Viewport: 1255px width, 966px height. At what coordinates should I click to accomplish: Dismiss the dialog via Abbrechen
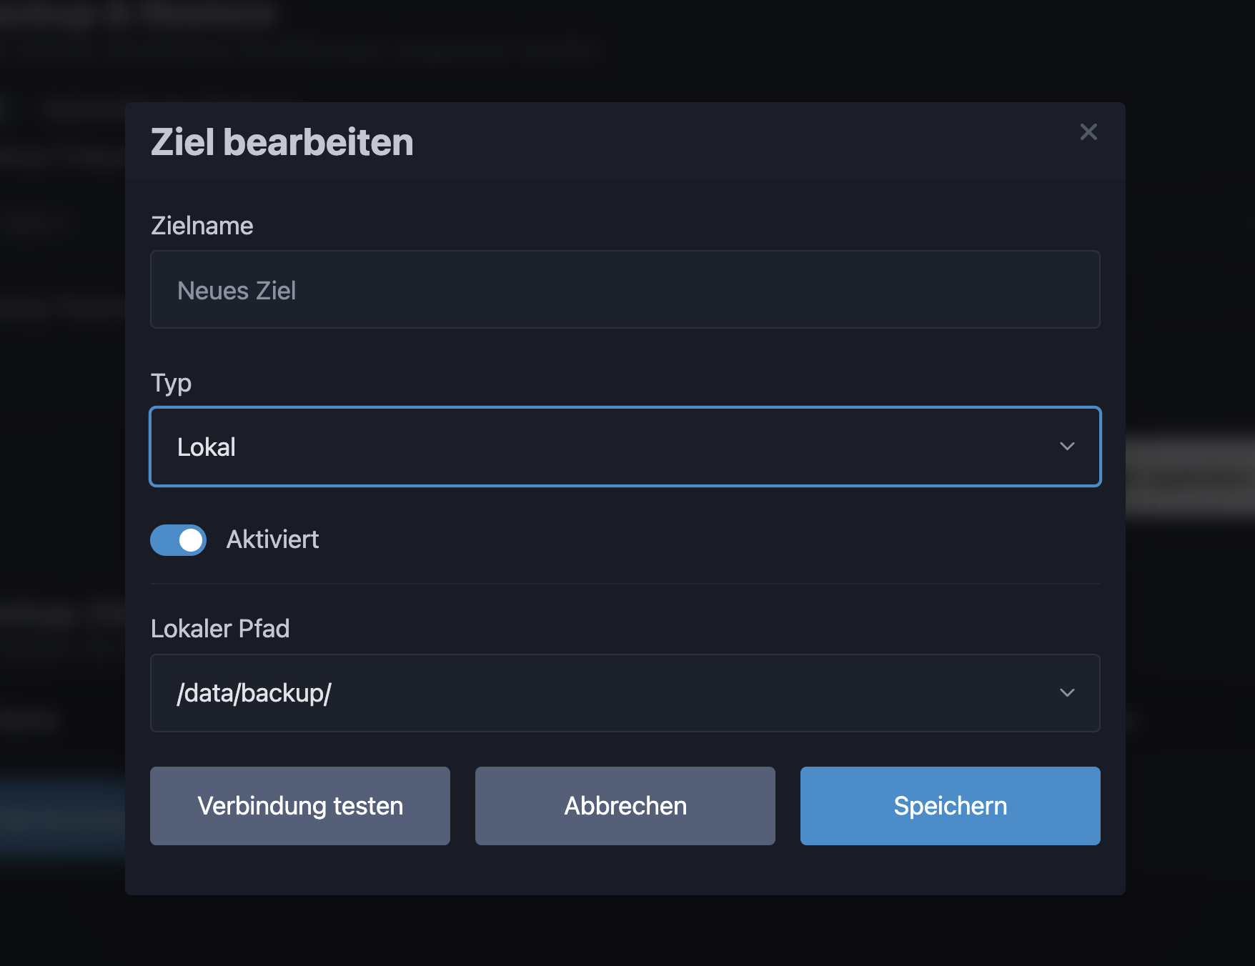coord(625,806)
